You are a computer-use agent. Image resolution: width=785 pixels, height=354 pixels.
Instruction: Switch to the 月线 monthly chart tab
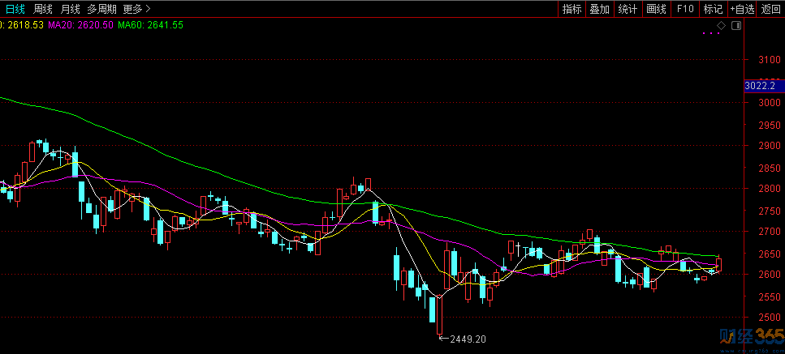[70, 9]
